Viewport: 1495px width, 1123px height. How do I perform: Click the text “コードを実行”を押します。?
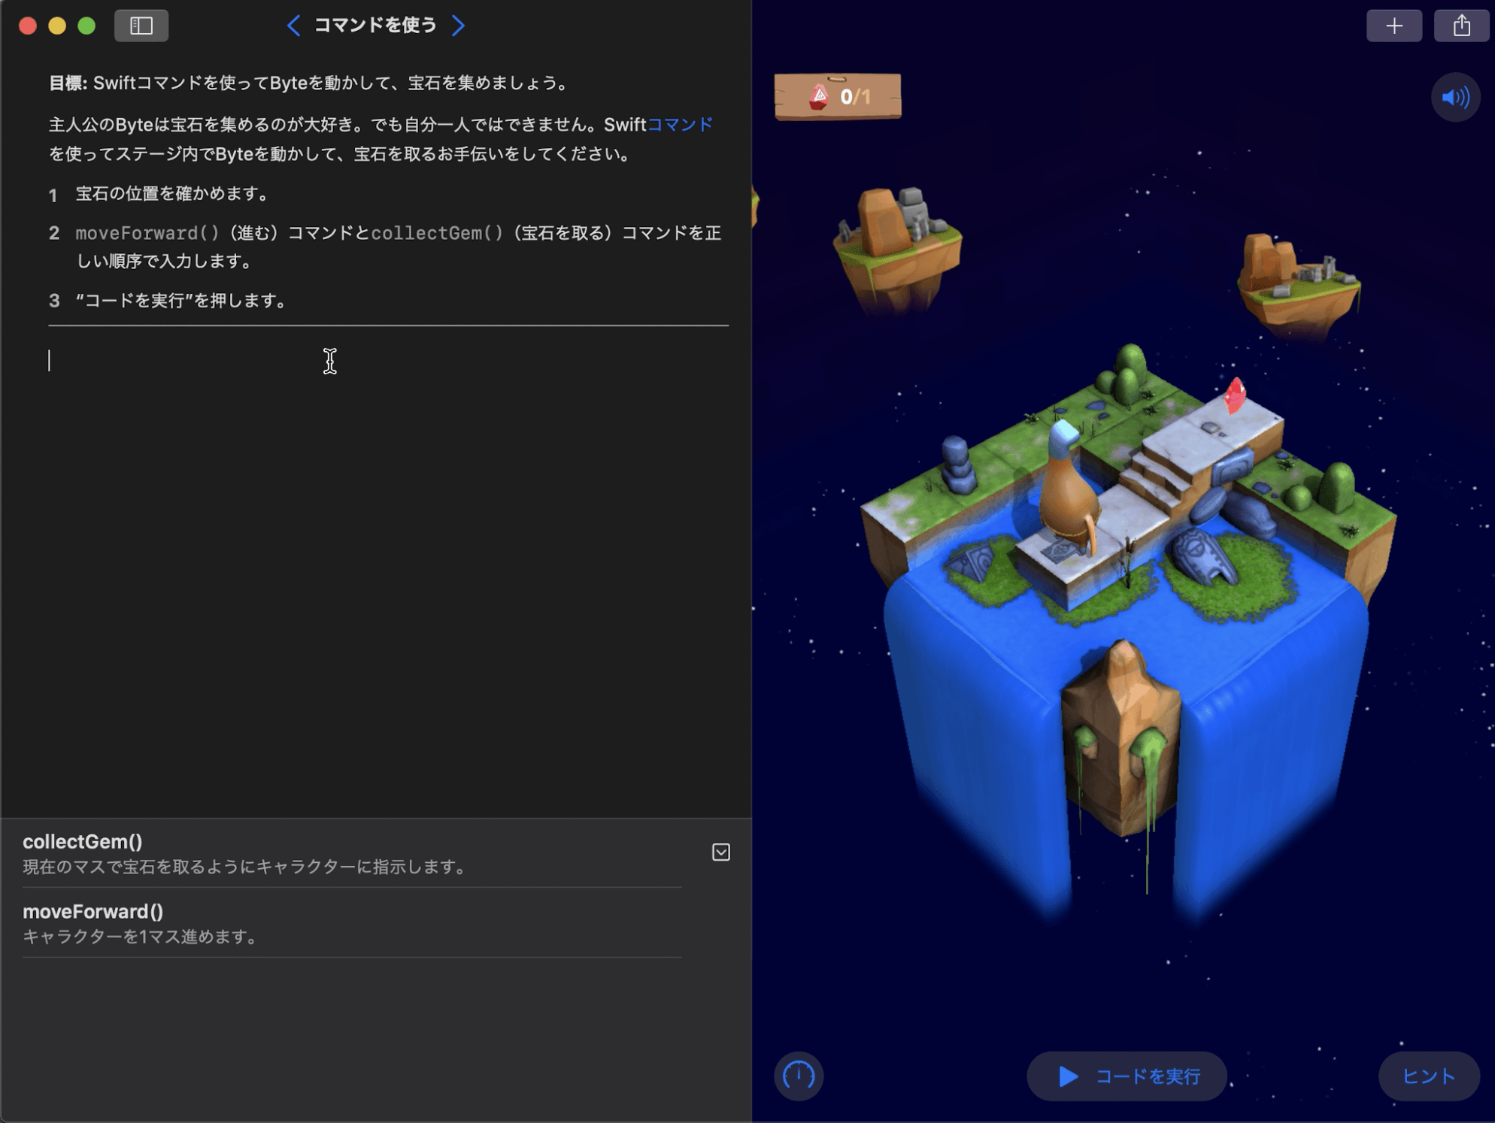[x=183, y=301]
